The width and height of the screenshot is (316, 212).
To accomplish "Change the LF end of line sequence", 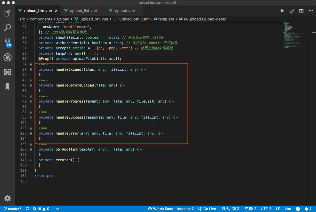I will pos(278,209).
